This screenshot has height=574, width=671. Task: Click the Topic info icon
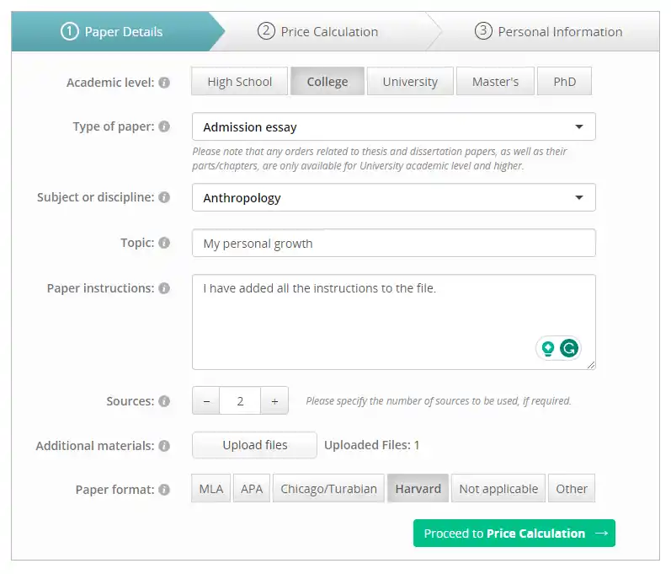tap(164, 243)
